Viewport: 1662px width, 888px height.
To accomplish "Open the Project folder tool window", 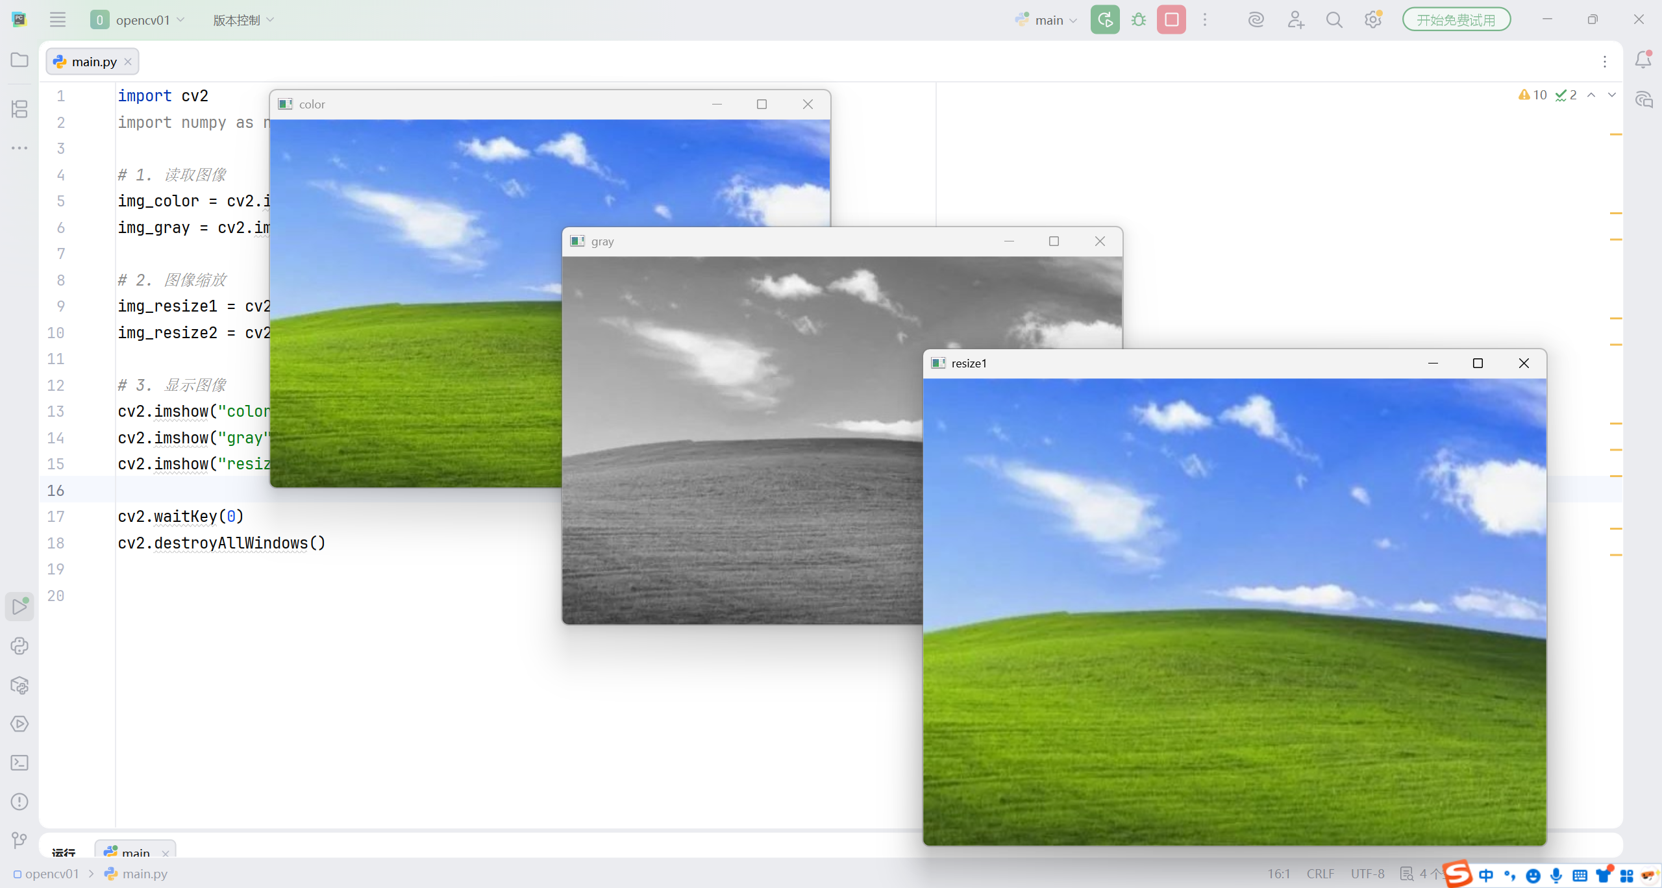I will tap(19, 60).
